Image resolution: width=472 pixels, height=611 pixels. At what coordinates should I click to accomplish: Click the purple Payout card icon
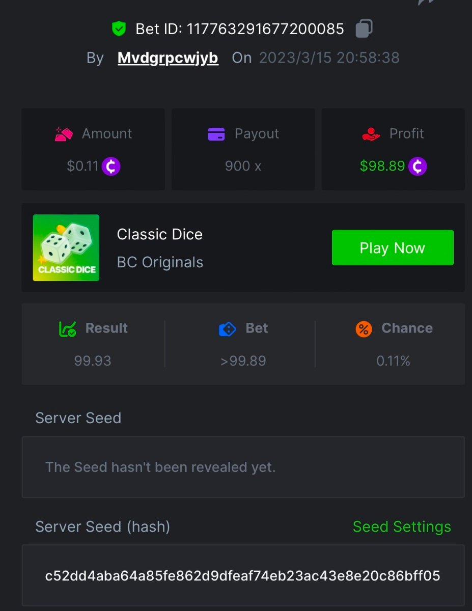click(x=216, y=134)
